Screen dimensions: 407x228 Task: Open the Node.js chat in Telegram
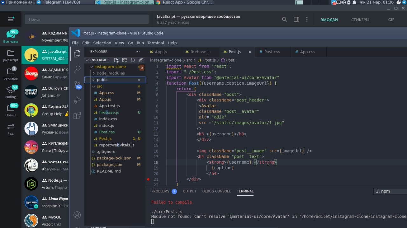45,184
